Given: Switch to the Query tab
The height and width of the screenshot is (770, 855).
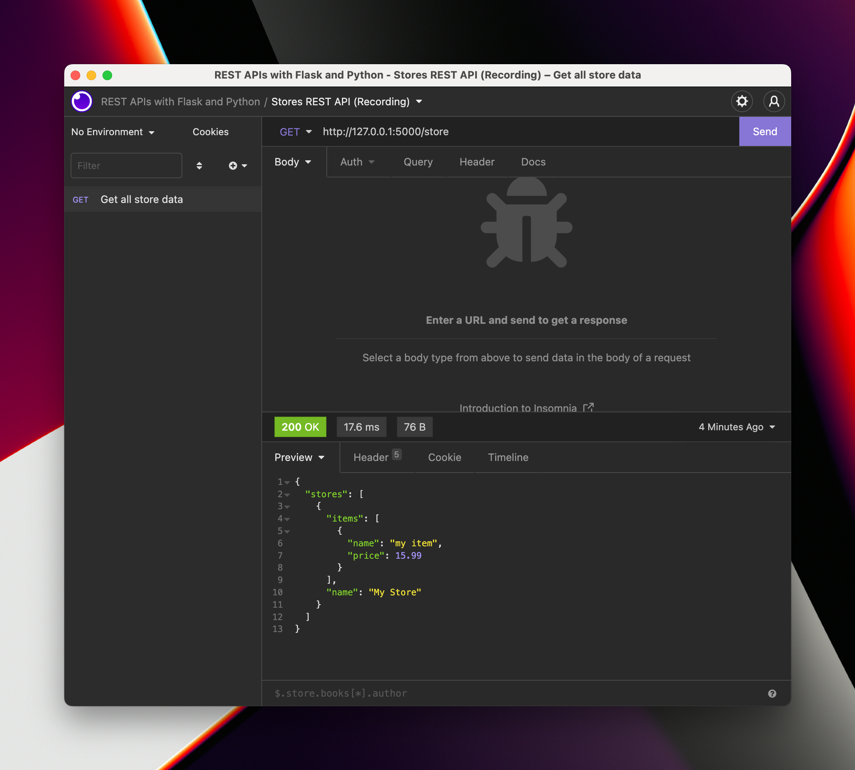Looking at the screenshot, I should 418,162.
